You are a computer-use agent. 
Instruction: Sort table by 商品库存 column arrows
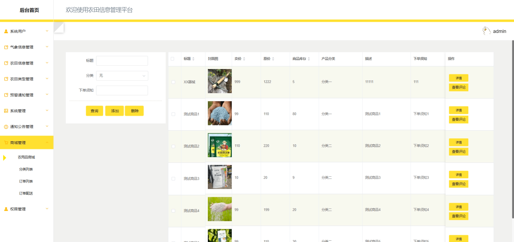coord(309,59)
